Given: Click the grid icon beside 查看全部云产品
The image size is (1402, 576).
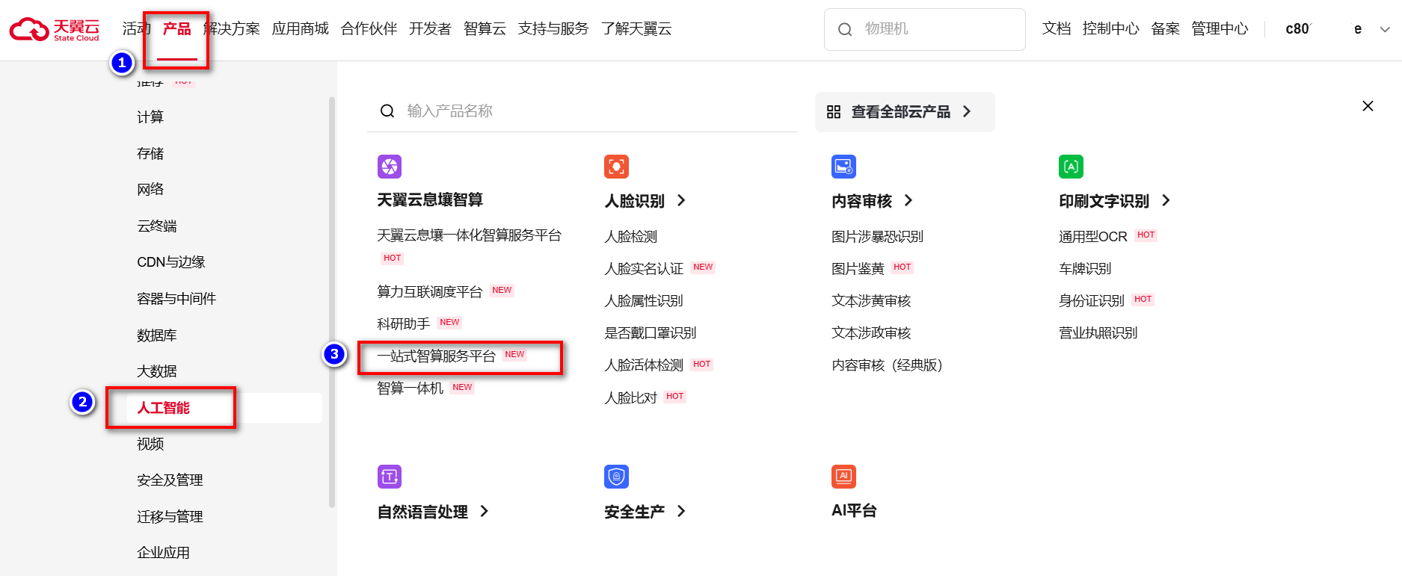Looking at the screenshot, I should tap(834, 112).
